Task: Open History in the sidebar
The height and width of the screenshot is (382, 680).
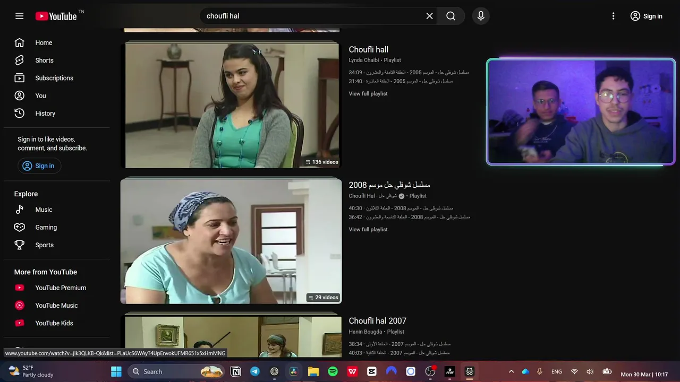Action: point(57,113)
